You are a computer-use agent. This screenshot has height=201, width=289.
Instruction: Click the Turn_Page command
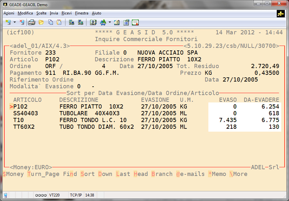point(43,174)
